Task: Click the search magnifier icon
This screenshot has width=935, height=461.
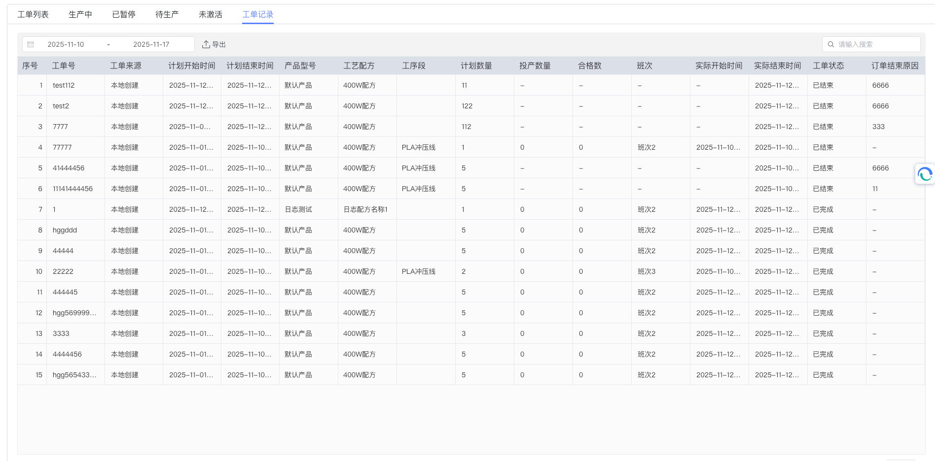Action: pos(831,44)
